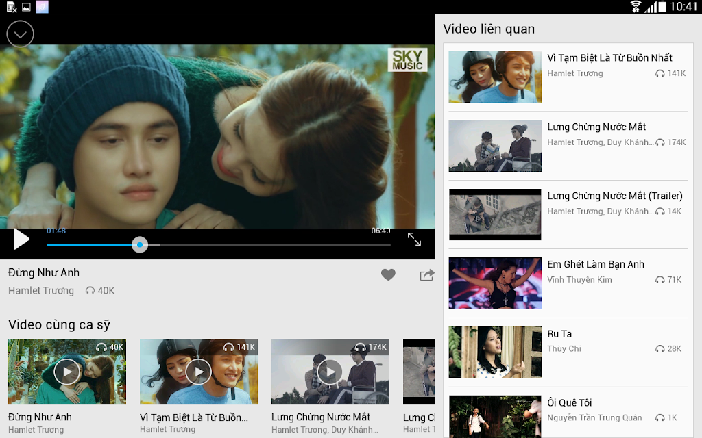The height and width of the screenshot is (438, 702).
Task: Collapse the player with the down chevron
Action: pyautogui.click(x=20, y=34)
